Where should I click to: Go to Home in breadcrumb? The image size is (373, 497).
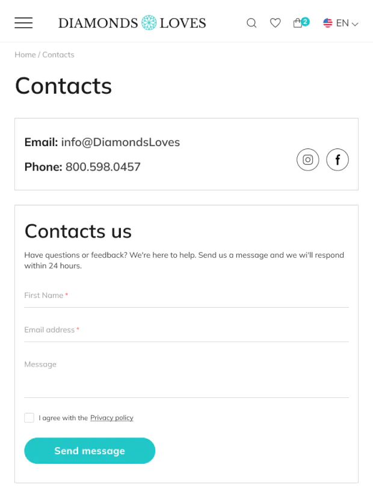click(x=25, y=55)
